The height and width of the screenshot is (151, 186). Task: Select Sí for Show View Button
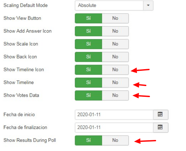pyautogui.click(x=89, y=18)
